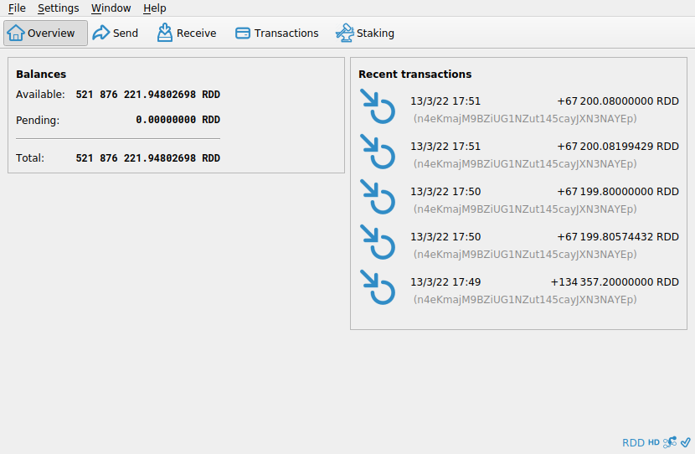
Task: Select the +67 200.08000000 RDD amount
Action: click(618, 101)
